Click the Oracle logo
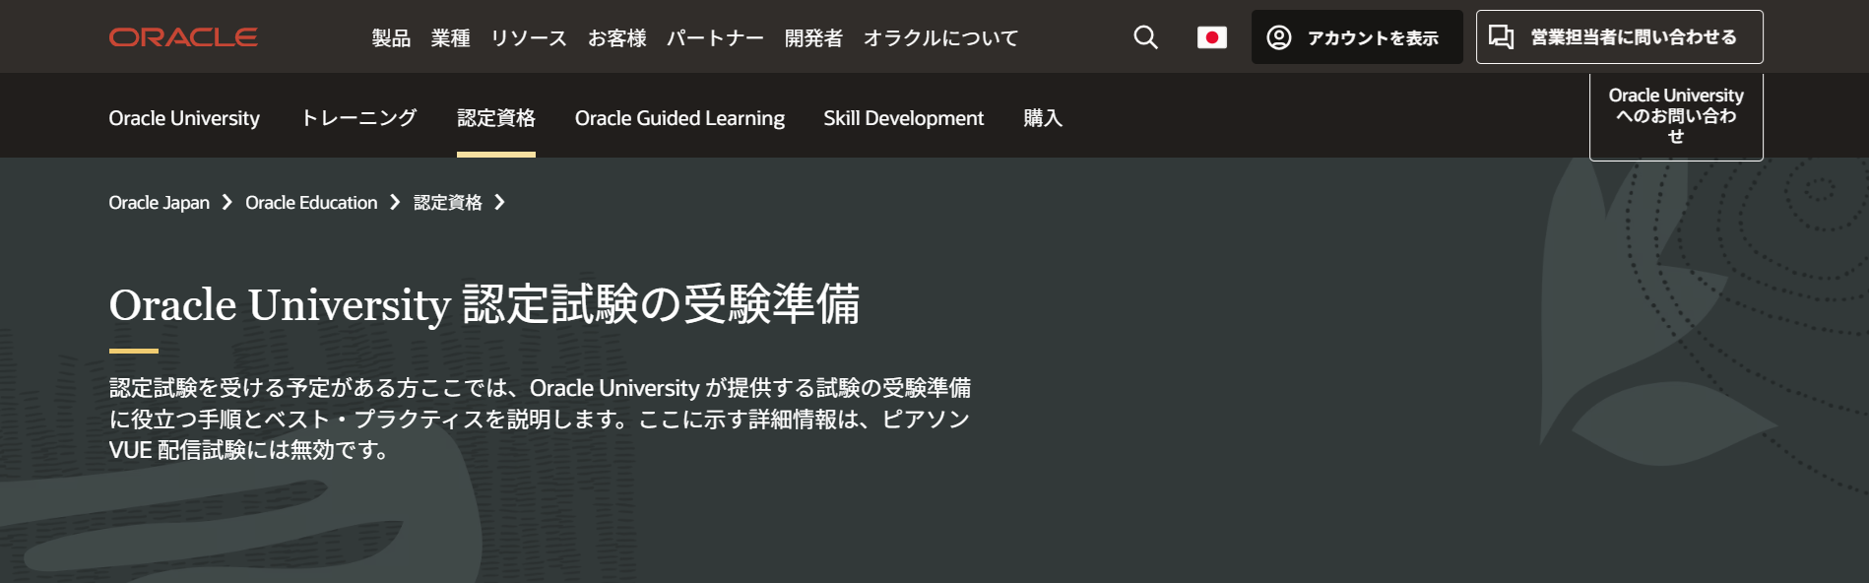Image resolution: width=1869 pixels, height=583 pixels. (x=183, y=37)
